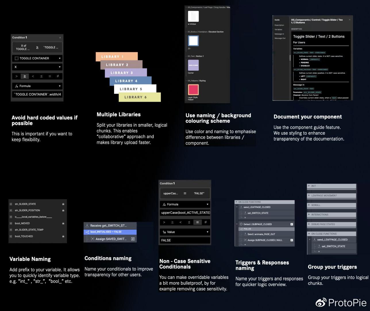Go to Message In in the guide sidebar
Viewport: 370px width, 311px height.
click(279, 34)
